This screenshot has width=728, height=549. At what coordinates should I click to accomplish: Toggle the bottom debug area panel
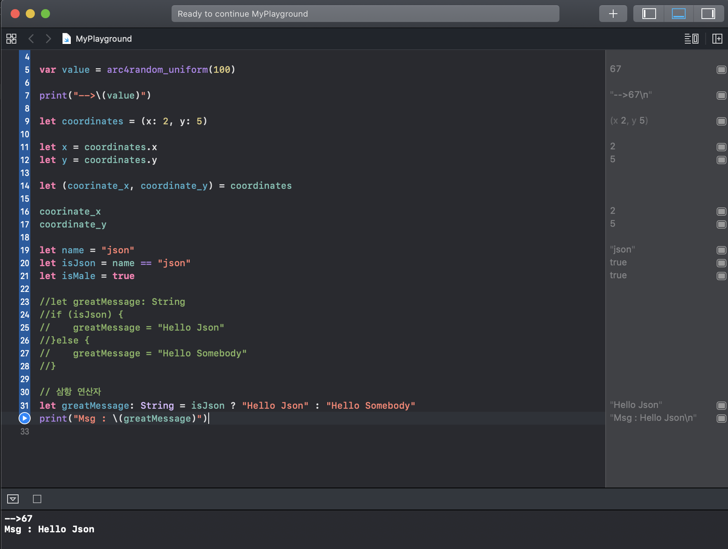[x=678, y=14]
